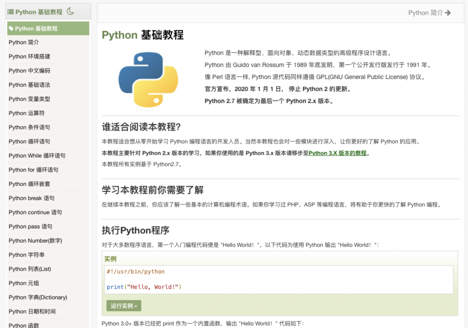This screenshot has width=468, height=328.
Task: Click inside the Hello World code box
Action: coord(279,279)
